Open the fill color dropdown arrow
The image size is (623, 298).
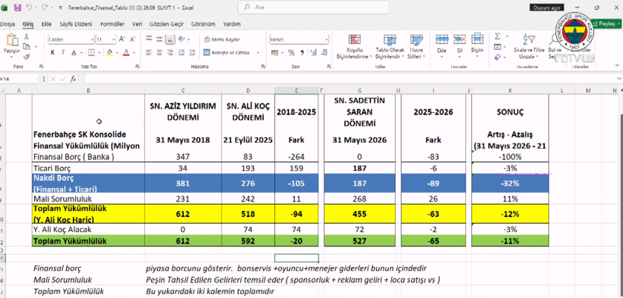(117, 52)
